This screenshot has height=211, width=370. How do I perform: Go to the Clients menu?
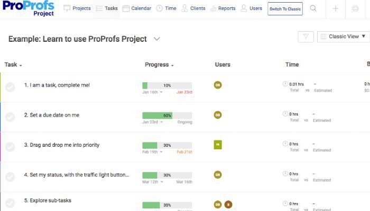click(x=193, y=8)
